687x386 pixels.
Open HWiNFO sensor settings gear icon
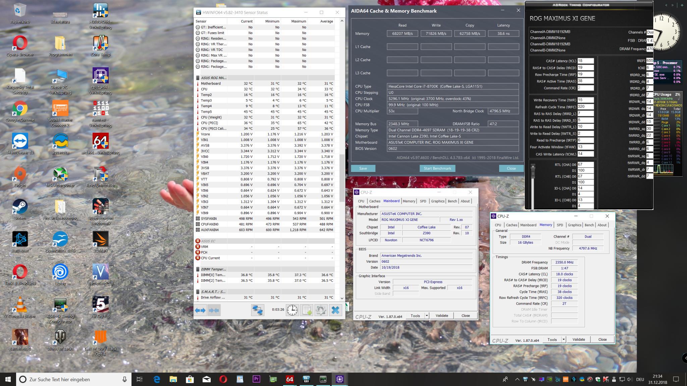point(321,310)
